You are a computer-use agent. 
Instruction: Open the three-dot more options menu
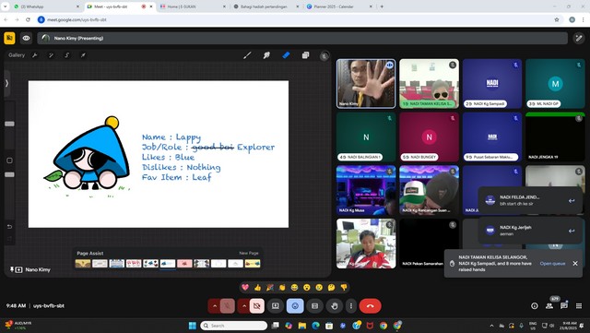pyautogui.click(x=351, y=306)
